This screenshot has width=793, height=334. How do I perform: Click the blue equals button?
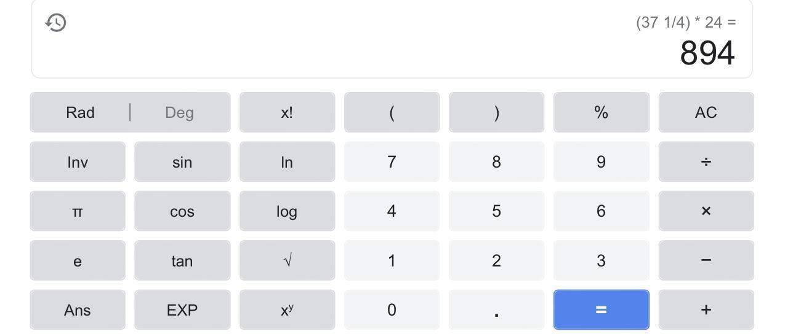click(x=602, y=309)
